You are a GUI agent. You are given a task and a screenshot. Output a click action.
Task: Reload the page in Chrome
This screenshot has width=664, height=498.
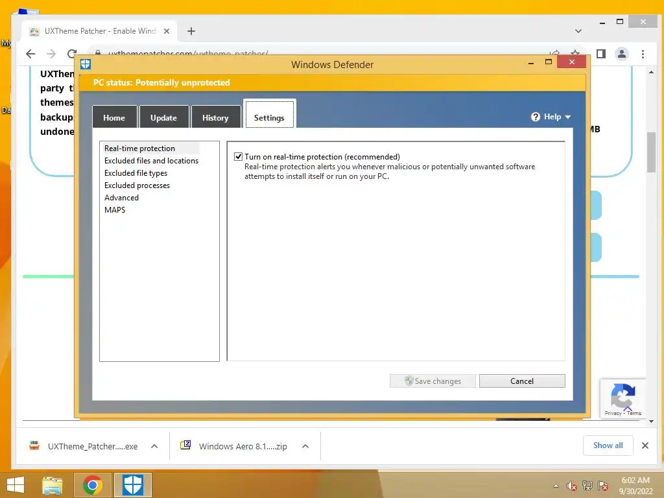click(72, 54)
